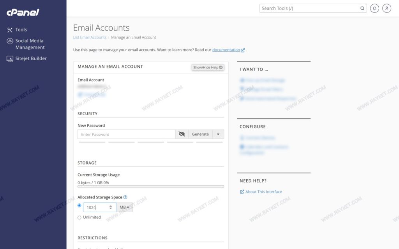Go to List Email Accounts breadcrumb

pos(90,37)
